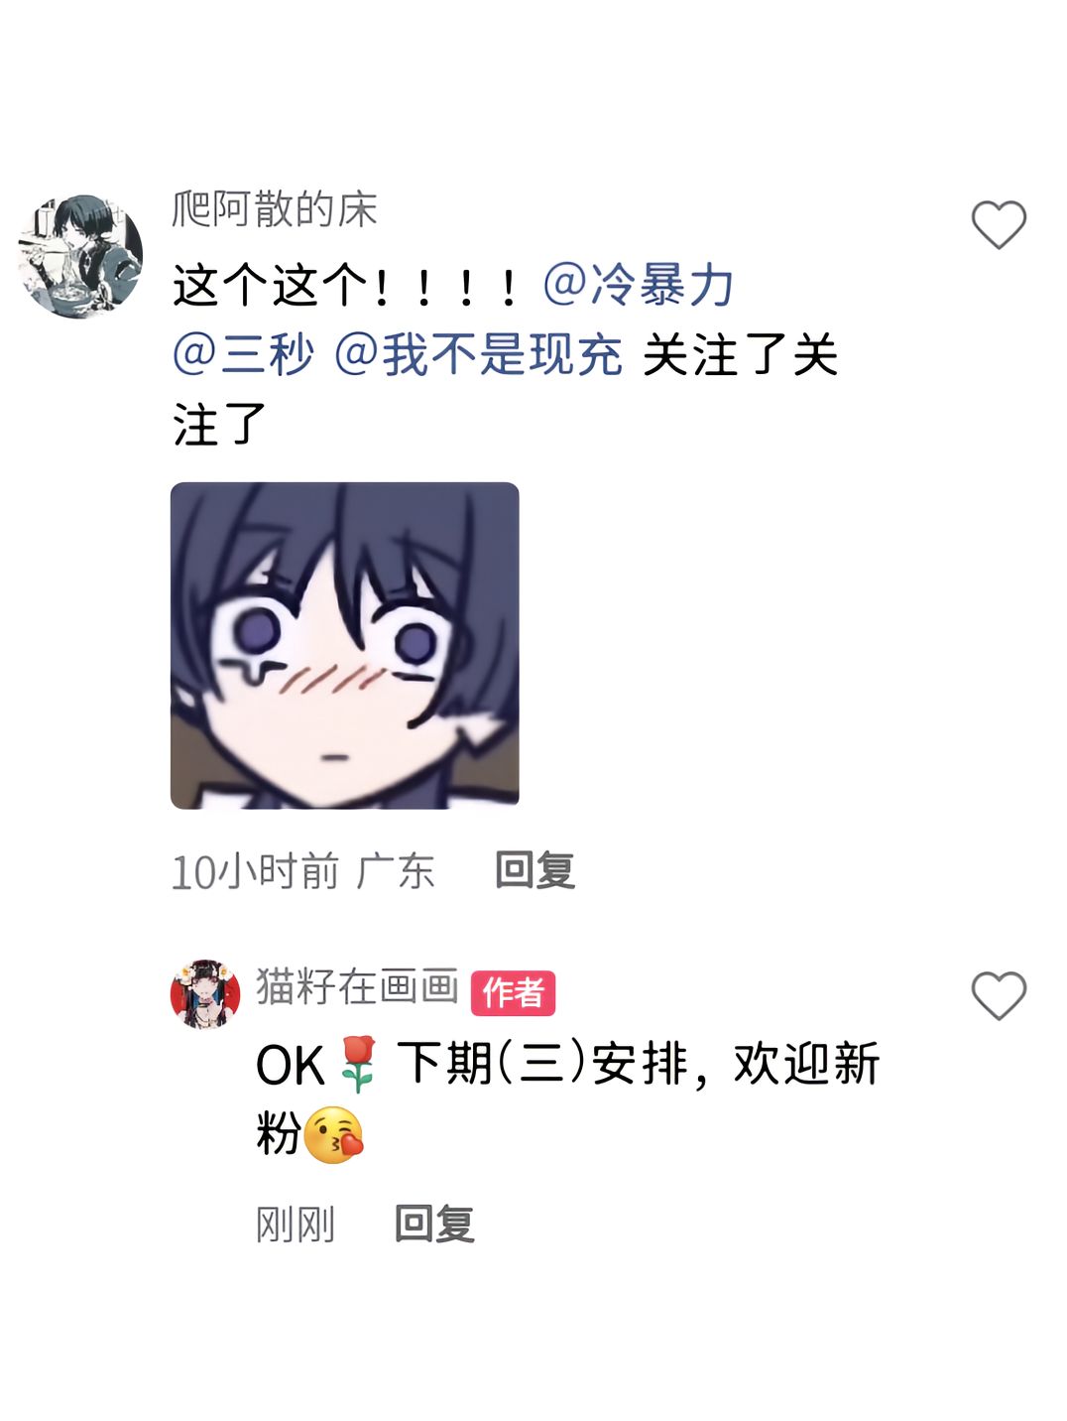Tap the comment text 这个这个！！！！
The image size is (1067, 1421).
pyautogui.click(x=347, y=286)
